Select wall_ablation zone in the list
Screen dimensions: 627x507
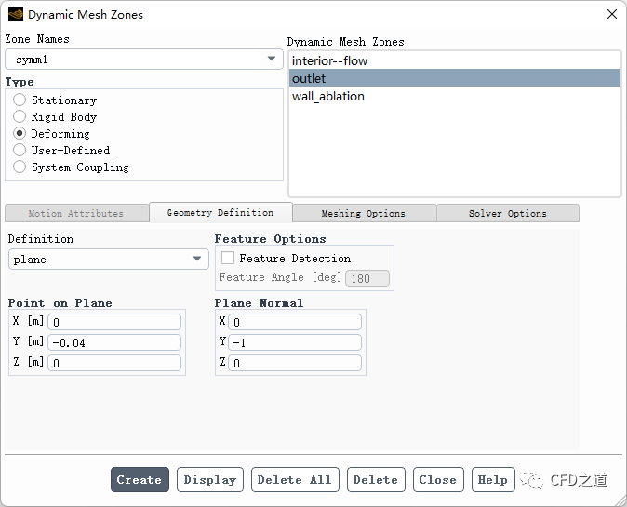pyautogui.click(x=328, y=96)
